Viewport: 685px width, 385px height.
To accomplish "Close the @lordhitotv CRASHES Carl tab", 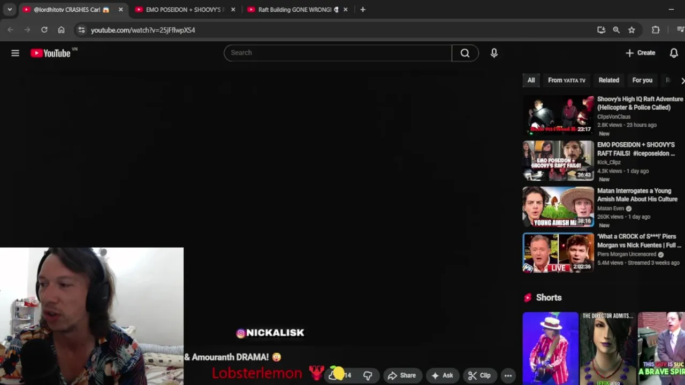I will [120, 10].
